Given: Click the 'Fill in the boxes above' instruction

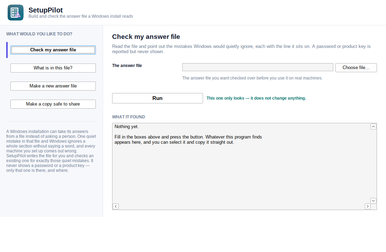Looking at the screenshot, I should [x=188, y=140].
